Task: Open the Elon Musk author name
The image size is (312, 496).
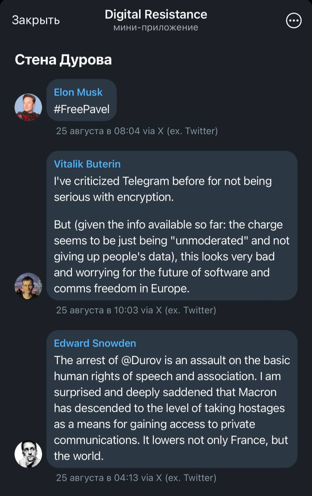Action: [78, 92]
